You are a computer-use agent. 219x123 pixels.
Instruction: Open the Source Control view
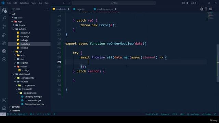4,26
